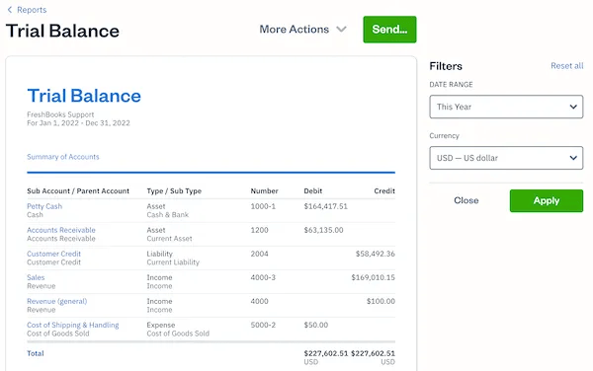Click account number 2004

pos(259,254)
